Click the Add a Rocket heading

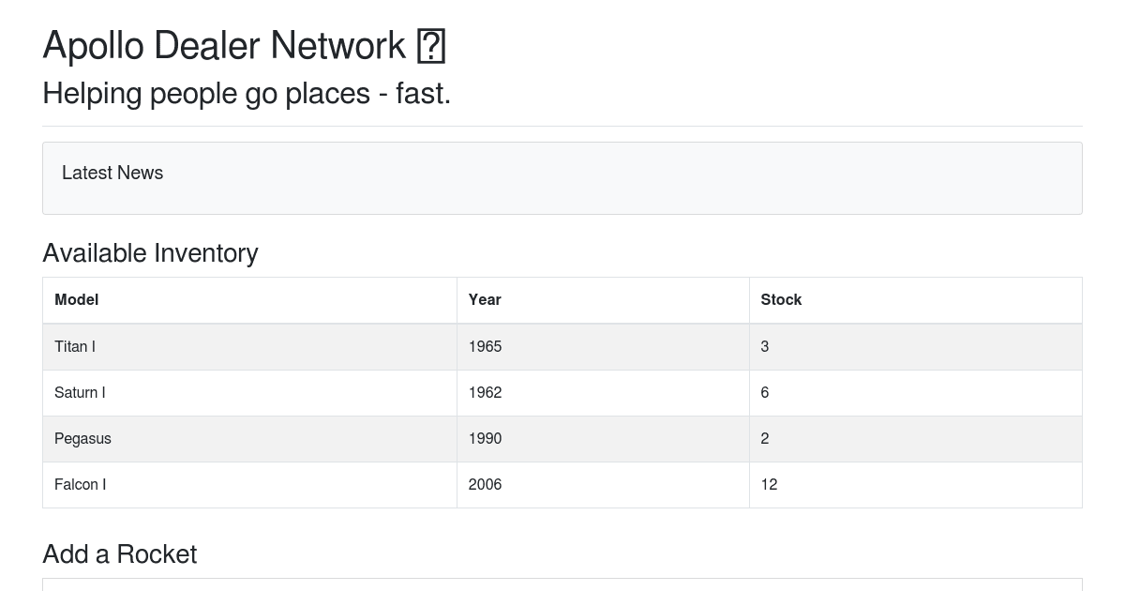pos(120,554)
